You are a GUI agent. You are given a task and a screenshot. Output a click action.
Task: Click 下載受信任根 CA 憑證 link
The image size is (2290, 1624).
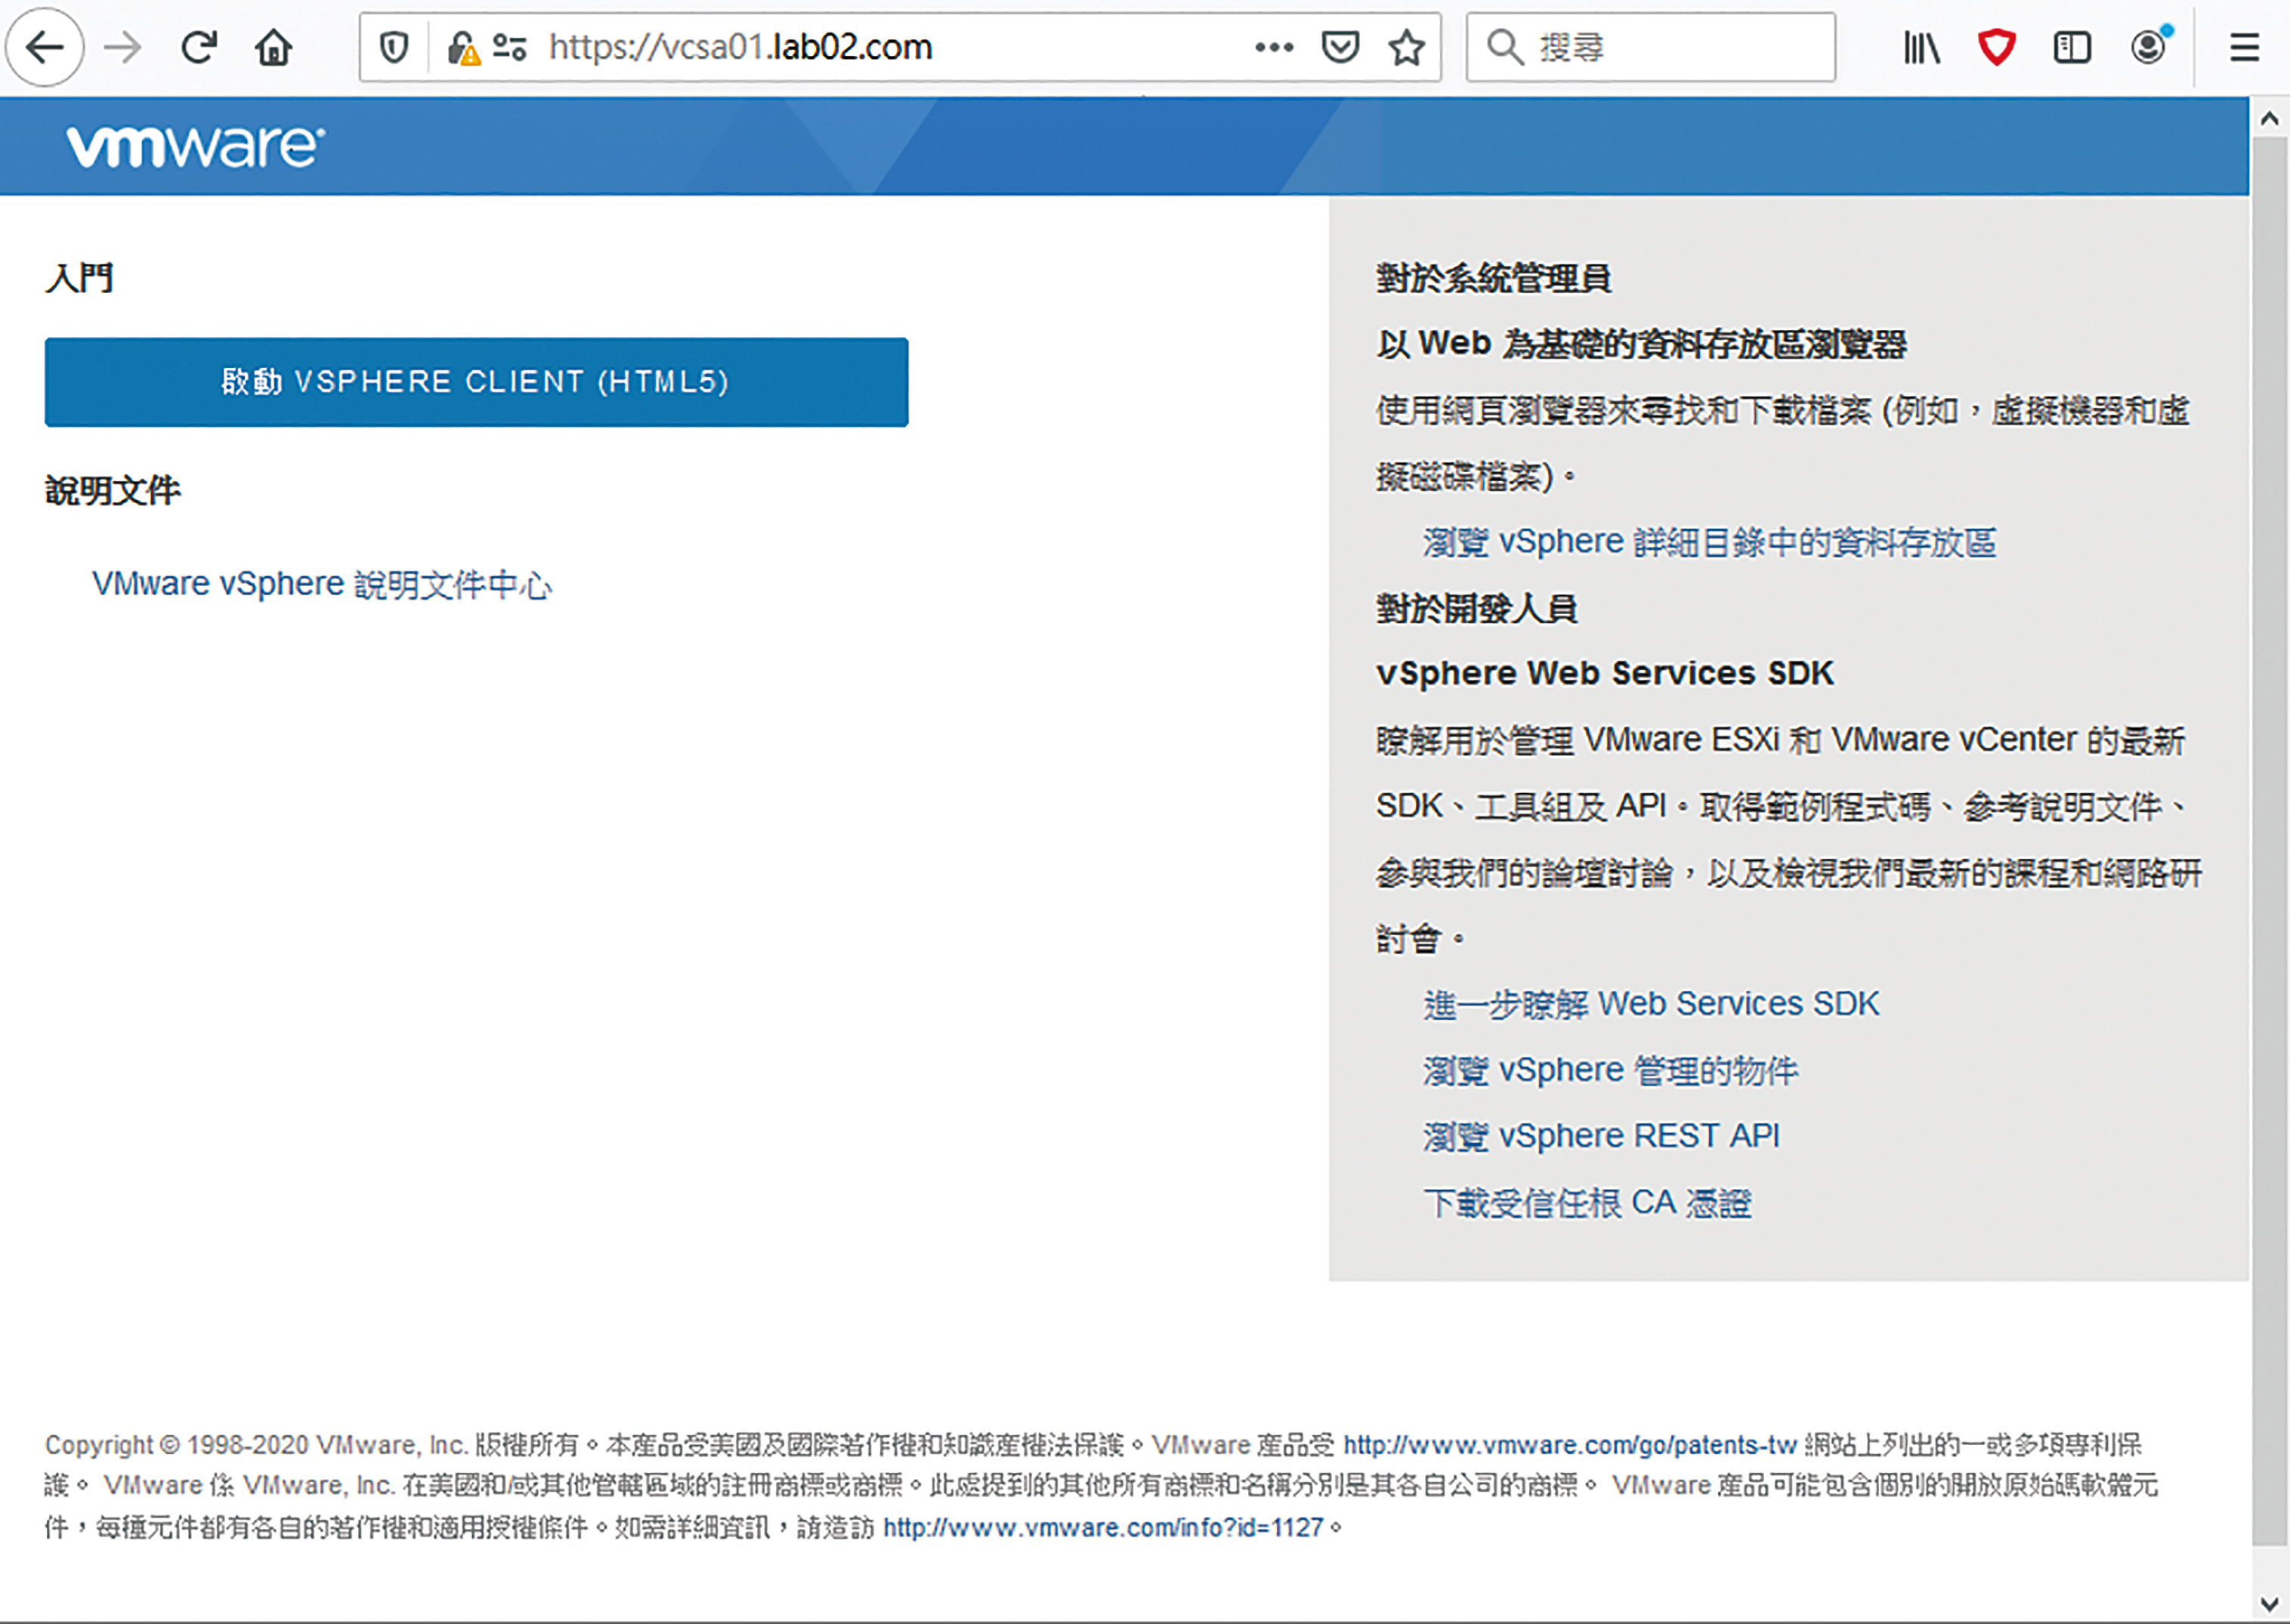coord(1587,1203)
